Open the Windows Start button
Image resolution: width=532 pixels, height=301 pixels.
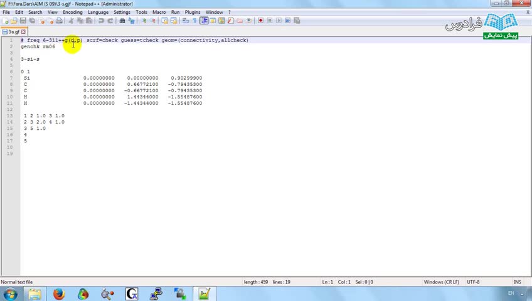click(10, 293)
